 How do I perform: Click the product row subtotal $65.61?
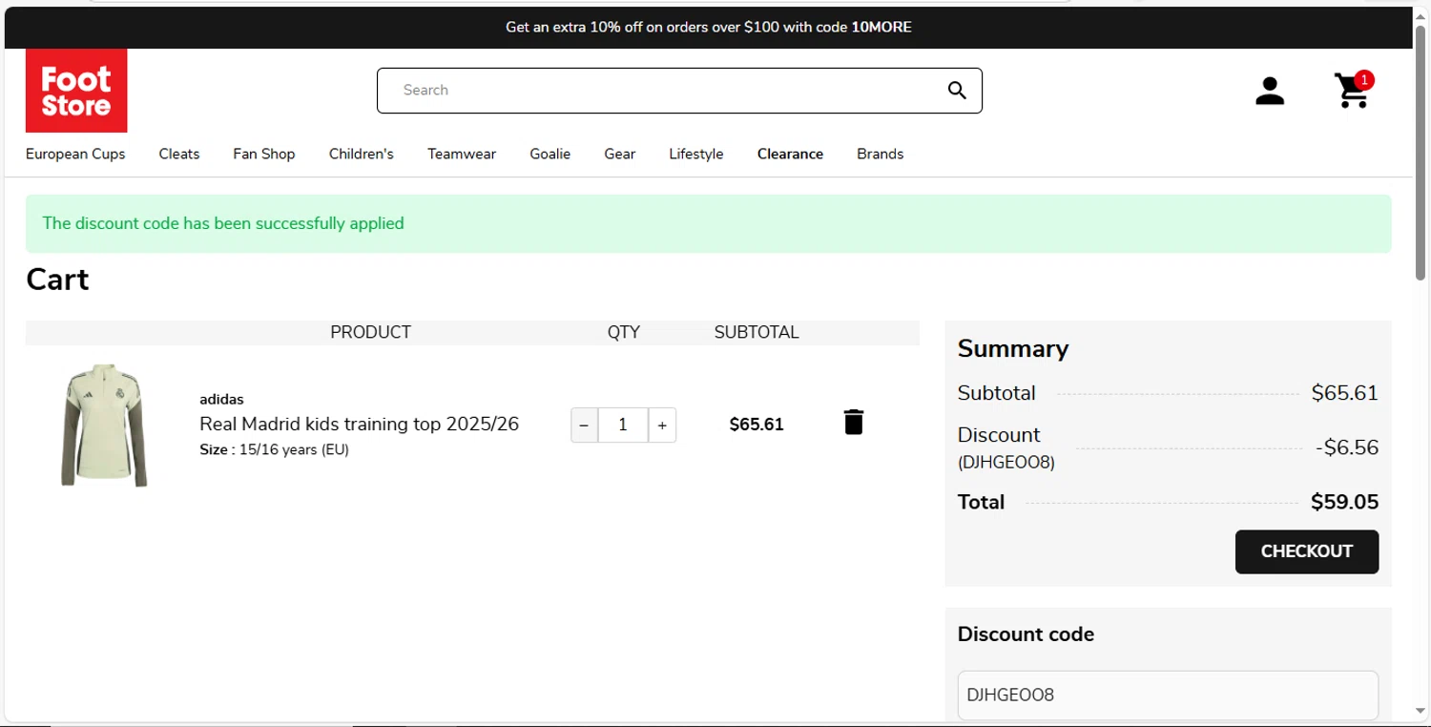757,425
